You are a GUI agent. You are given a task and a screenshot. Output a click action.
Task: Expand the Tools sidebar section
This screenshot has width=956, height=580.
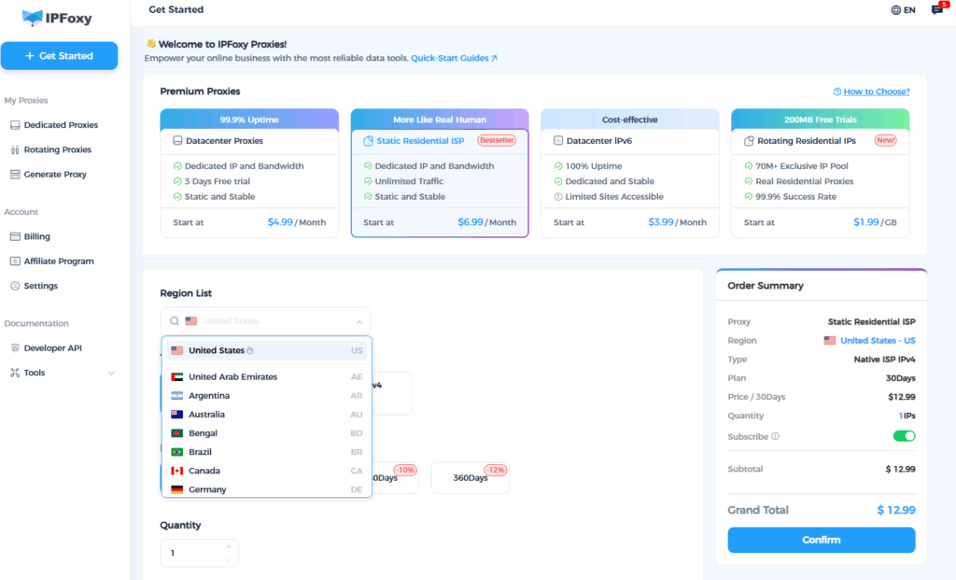tap(111, 374)
